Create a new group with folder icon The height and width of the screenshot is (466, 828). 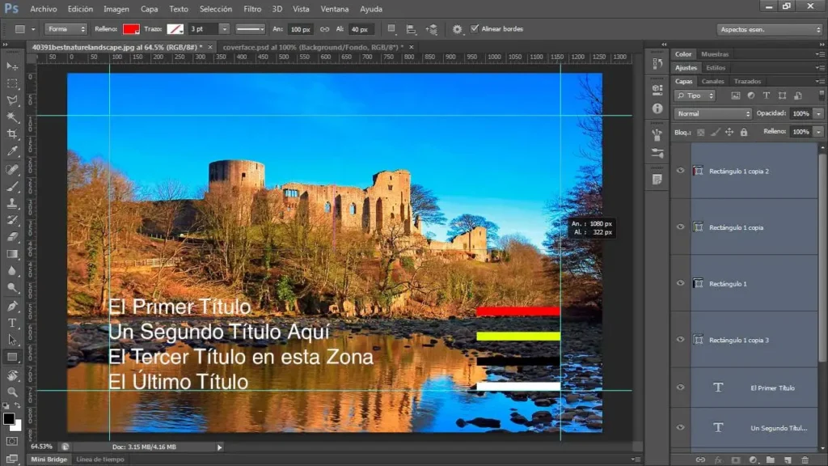771,460
